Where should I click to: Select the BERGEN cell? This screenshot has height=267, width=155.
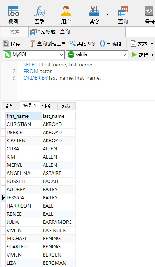point(59,255)
